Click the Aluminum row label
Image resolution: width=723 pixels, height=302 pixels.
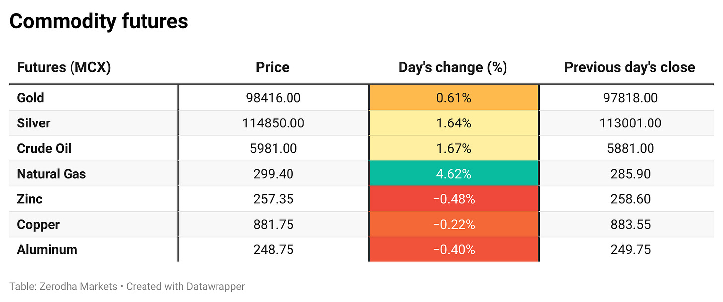[x=47, y=249]
